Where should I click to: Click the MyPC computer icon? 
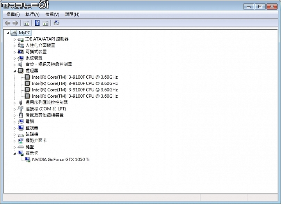[x=14, y=33]
